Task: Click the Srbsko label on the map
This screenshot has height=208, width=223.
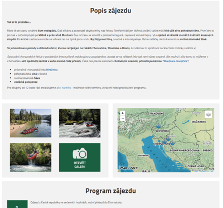Action: click(x=207, y=150)
